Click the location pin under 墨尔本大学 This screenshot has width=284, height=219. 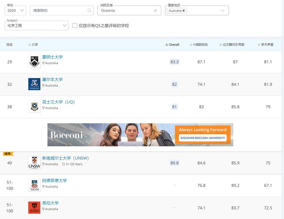[x=43, y=86]
